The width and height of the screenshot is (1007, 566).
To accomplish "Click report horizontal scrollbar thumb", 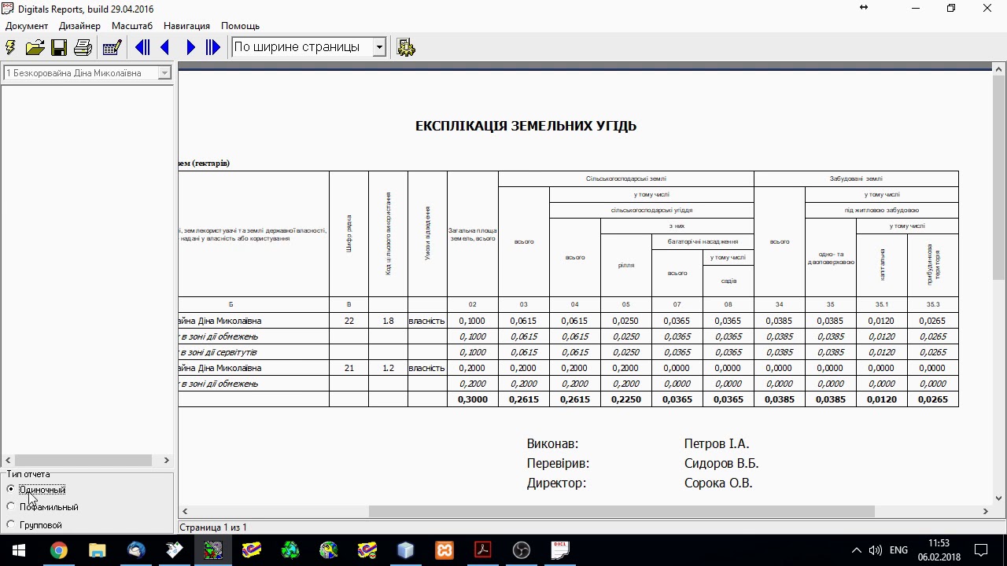I will (x=622, y=511).
